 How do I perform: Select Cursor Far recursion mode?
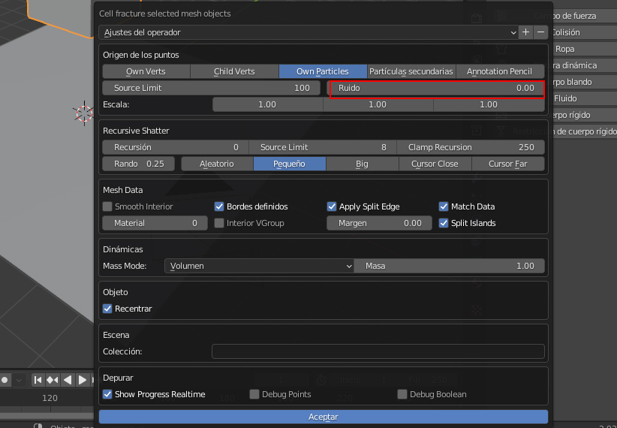click(x=508, y=164)
